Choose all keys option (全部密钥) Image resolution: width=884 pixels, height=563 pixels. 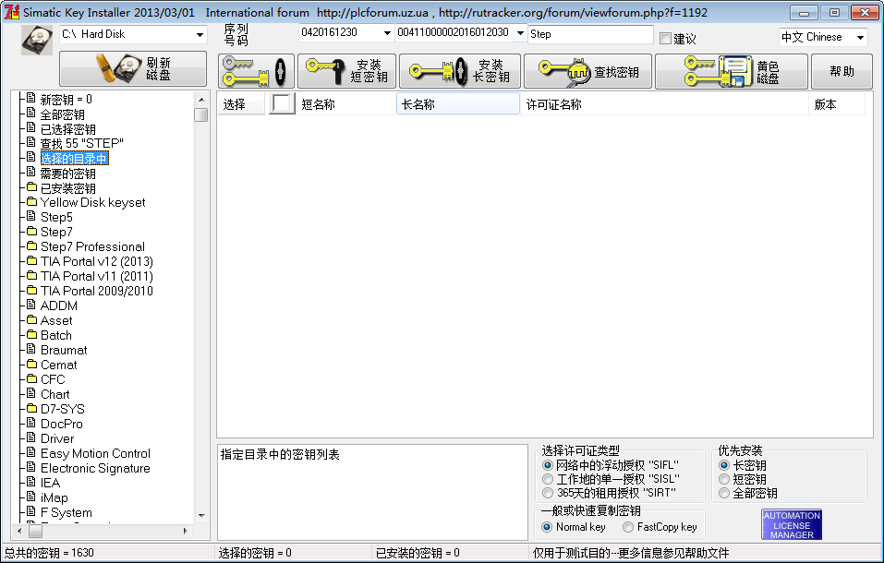tap(724, 493)
